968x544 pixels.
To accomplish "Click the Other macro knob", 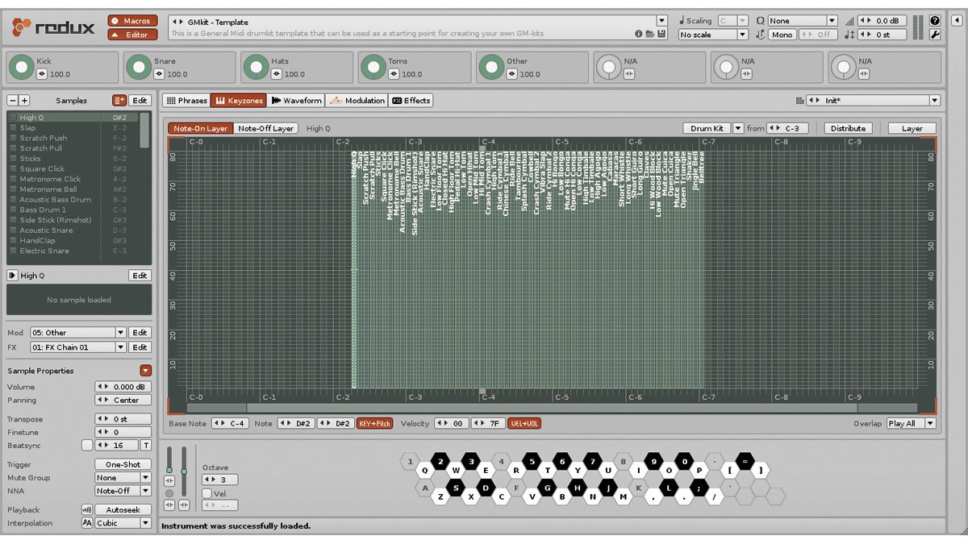I will coord(491,68).
